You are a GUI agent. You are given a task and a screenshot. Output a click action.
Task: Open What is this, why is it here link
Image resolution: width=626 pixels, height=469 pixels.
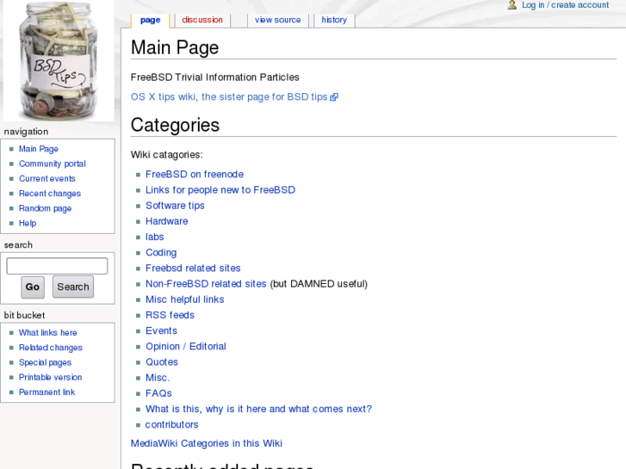click(x=258, y=409)
